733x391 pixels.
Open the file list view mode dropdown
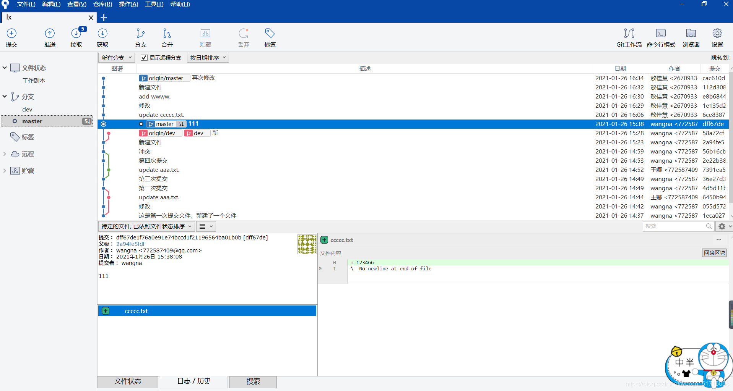click(x=206, y=226)
